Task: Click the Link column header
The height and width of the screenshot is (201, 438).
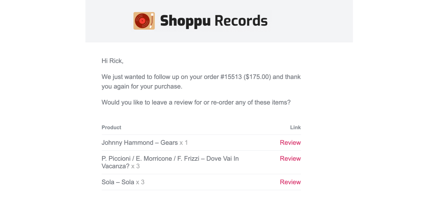Action: pos(295,127)
